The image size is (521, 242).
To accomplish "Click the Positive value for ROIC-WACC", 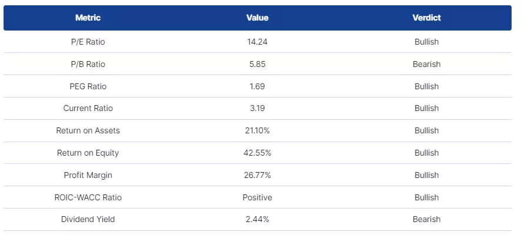I will coord(257,197).
